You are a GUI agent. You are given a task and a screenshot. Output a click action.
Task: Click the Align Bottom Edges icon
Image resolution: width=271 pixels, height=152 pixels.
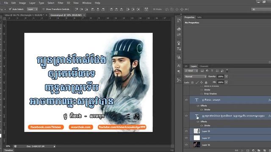pos(86,9)
